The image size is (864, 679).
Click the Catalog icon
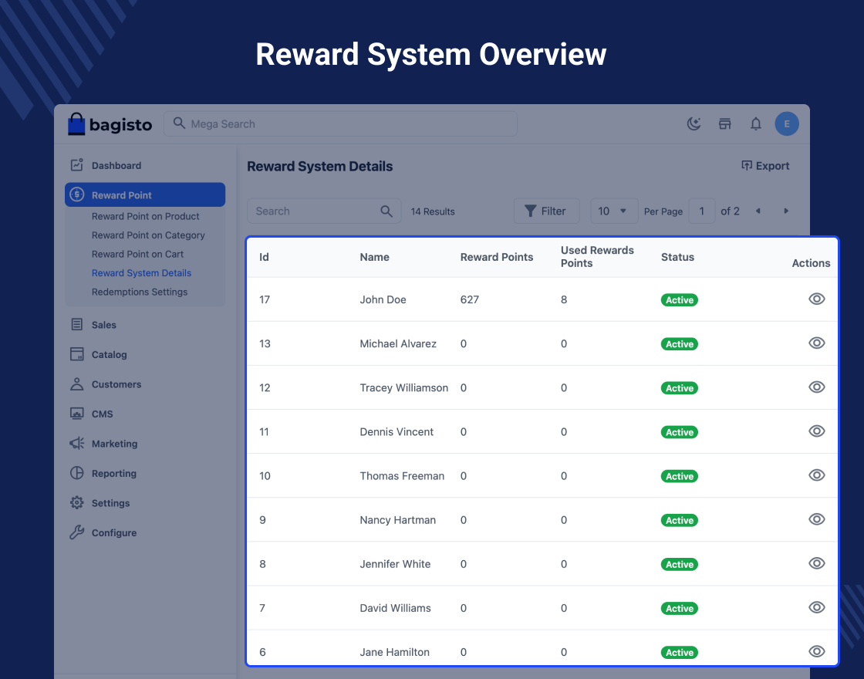pyautogui.click(x=76, y=354)
